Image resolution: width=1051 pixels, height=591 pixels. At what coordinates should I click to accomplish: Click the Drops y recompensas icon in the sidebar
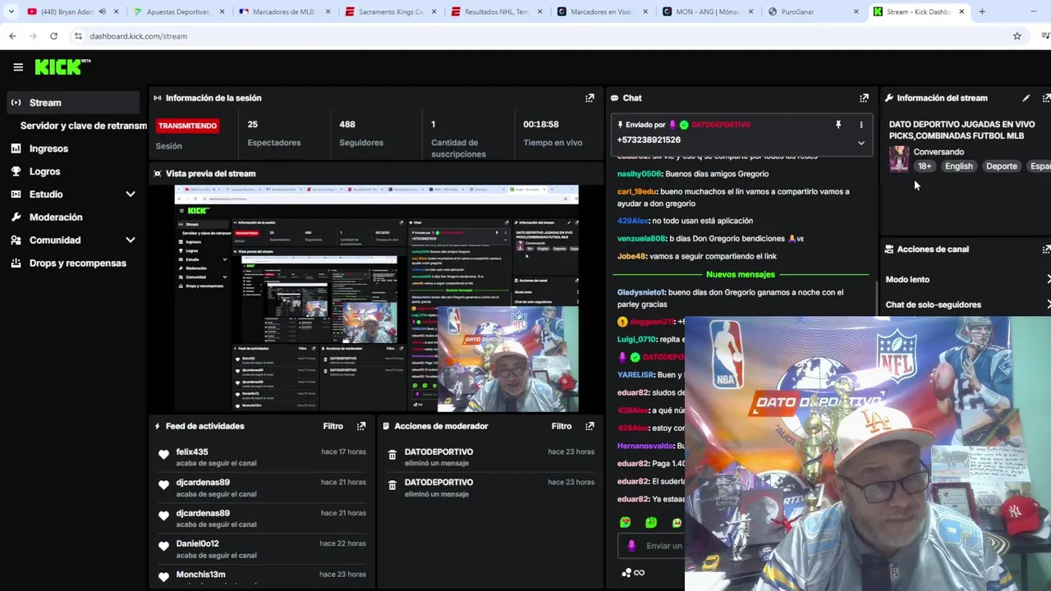16,263
